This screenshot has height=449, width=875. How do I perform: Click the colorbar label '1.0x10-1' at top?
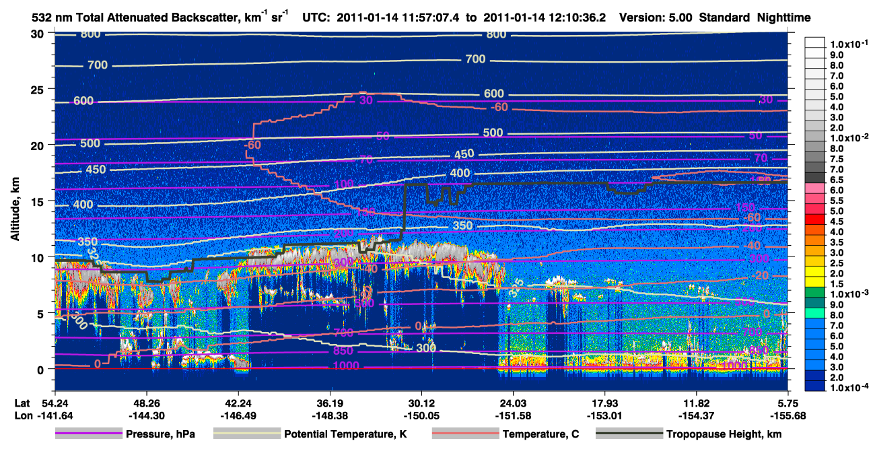tap(849, 43)
